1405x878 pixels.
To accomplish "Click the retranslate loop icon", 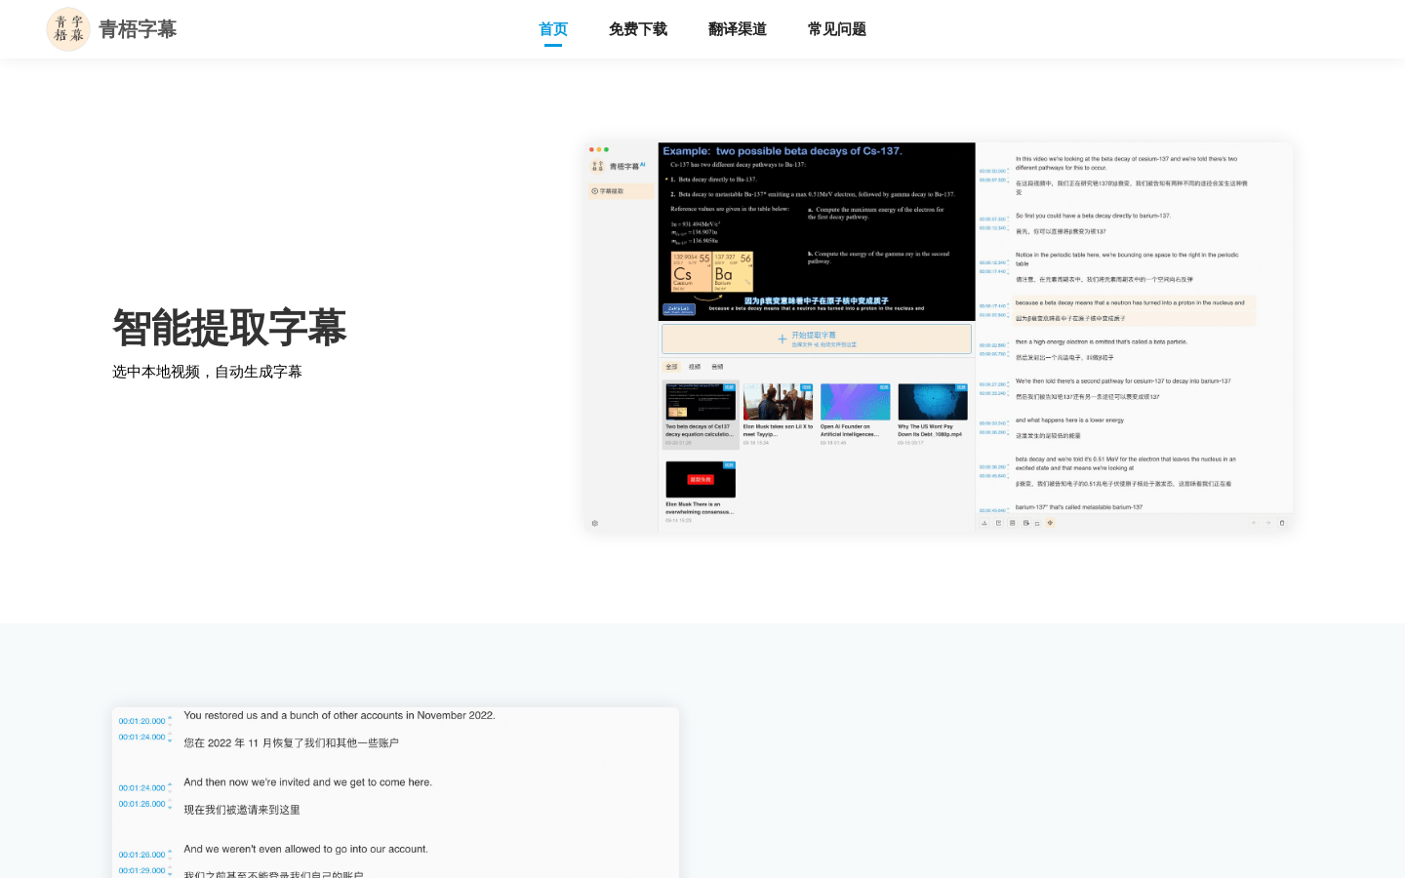I will click(1036, 523).
